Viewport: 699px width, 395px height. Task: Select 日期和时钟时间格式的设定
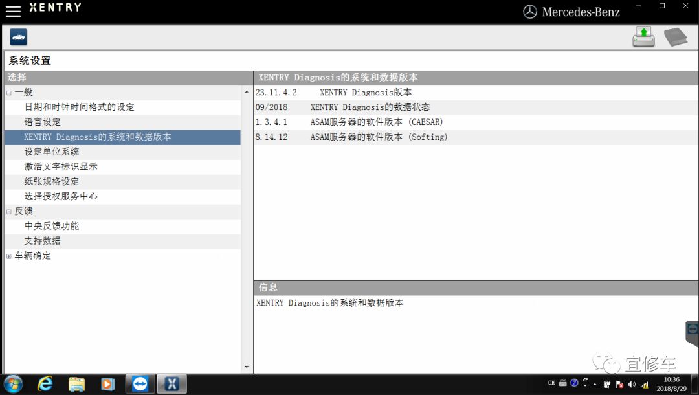click(80, 107)
